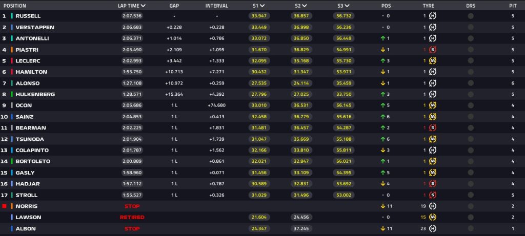Screen dimensions: 525x236
Task: Click Russell's hard tyre compound icon
Action: (432, 16)
